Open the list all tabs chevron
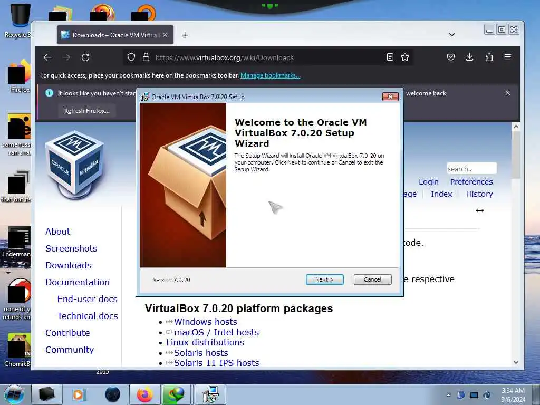 pyautogui.click(x=452, y=35)
